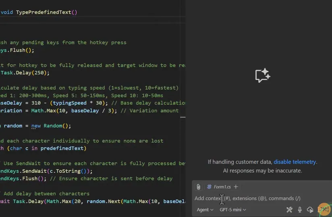Screen dimensions: 332x217
Task: Click random.Next in the last line
Action: (x=103, y=201)
